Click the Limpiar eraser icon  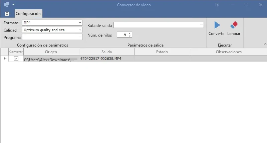(x=234, y=25)
